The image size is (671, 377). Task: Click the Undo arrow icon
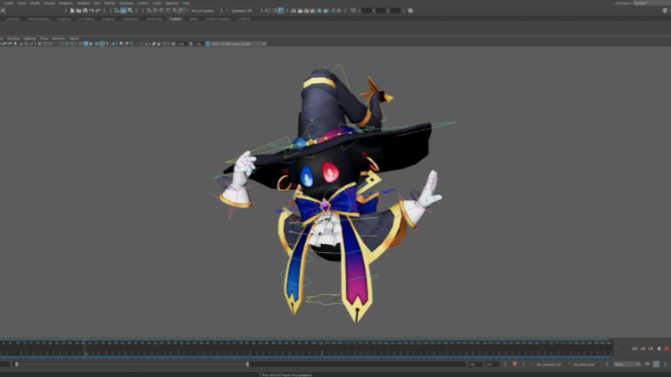pyautogui.click(x=91, y=11)
